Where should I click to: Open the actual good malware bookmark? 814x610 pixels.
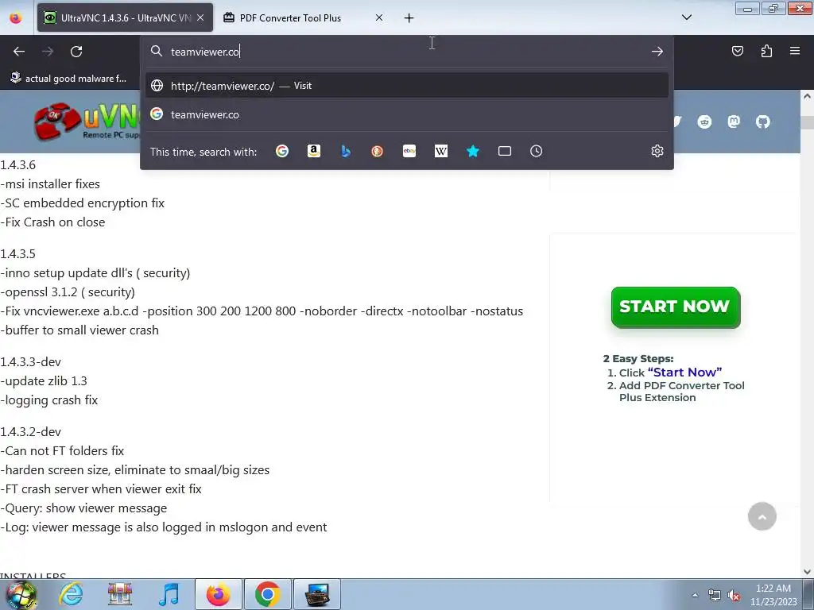[68, 79]
